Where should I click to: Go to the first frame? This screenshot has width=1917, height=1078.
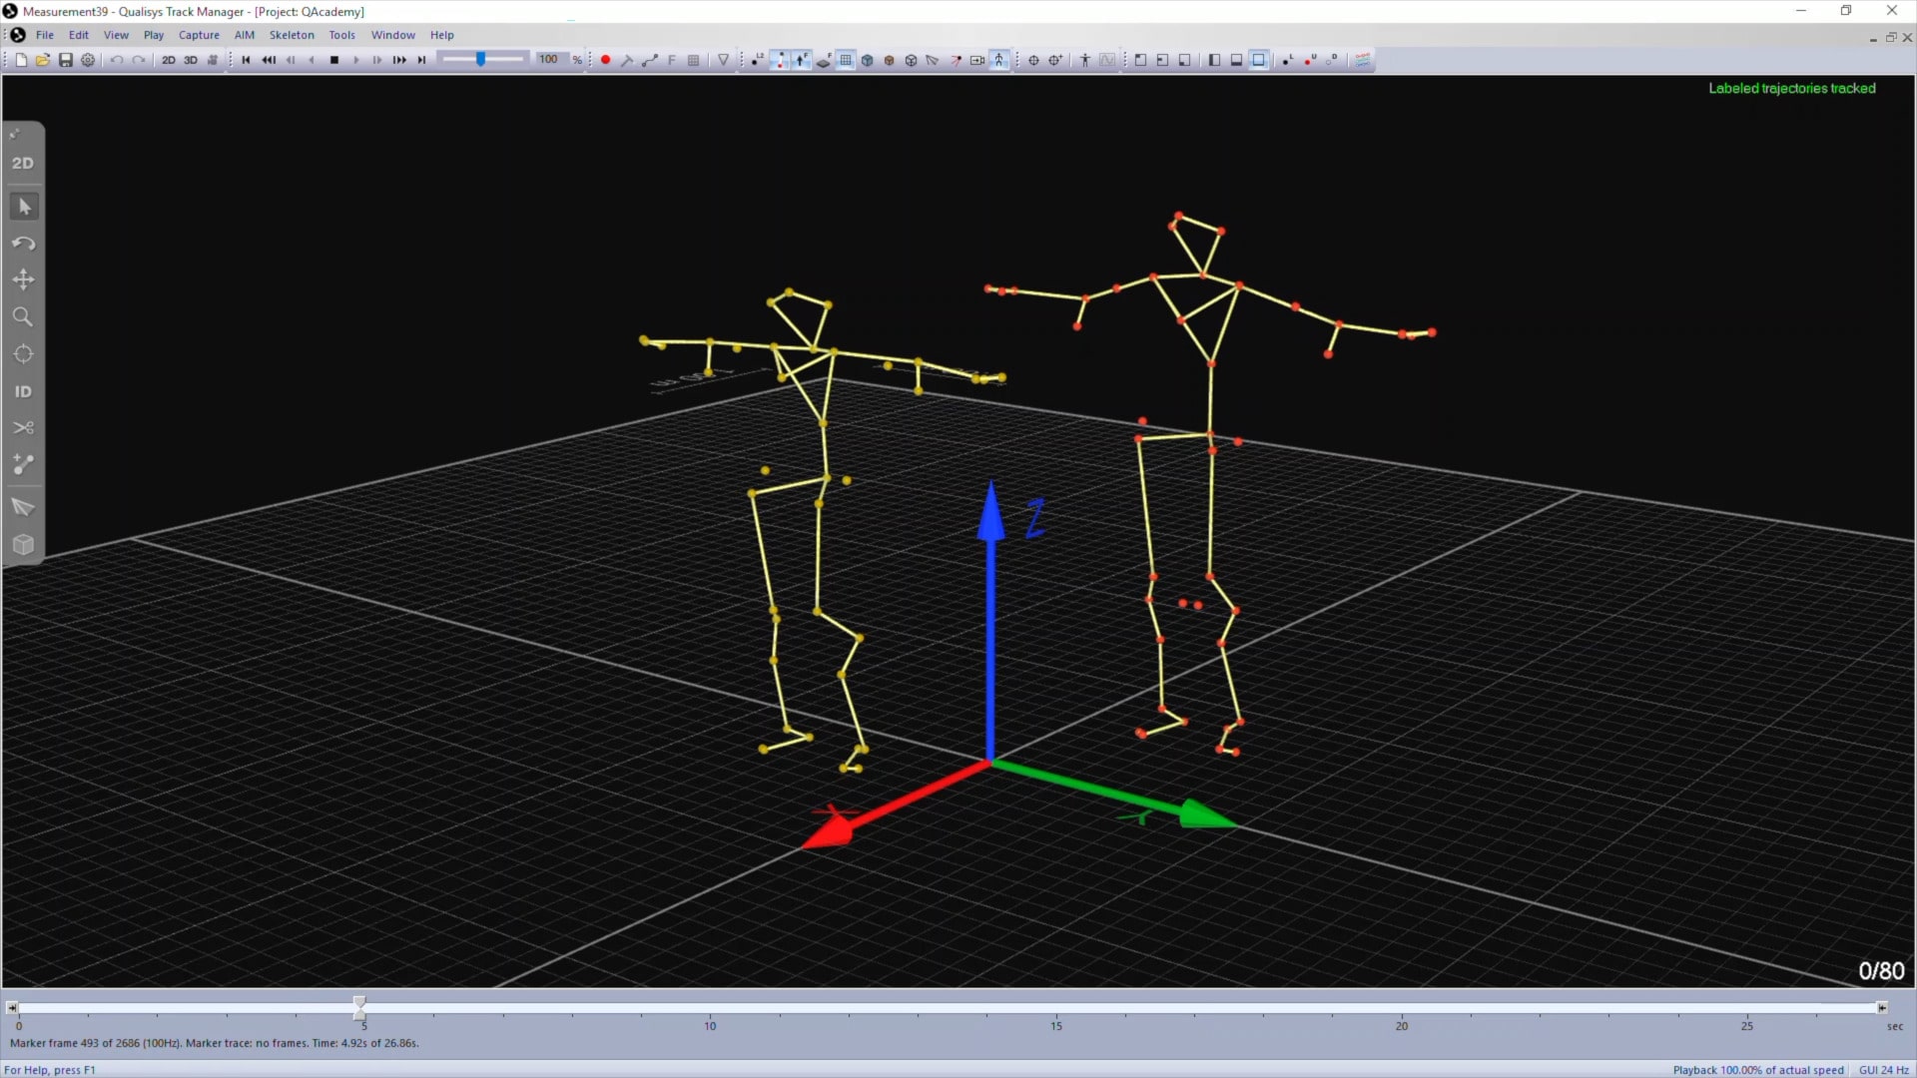click(246, 60)
